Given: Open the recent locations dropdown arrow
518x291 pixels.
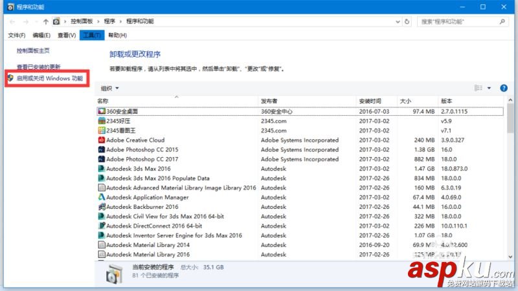Looking at the screenshot, I should pos(36,22).
